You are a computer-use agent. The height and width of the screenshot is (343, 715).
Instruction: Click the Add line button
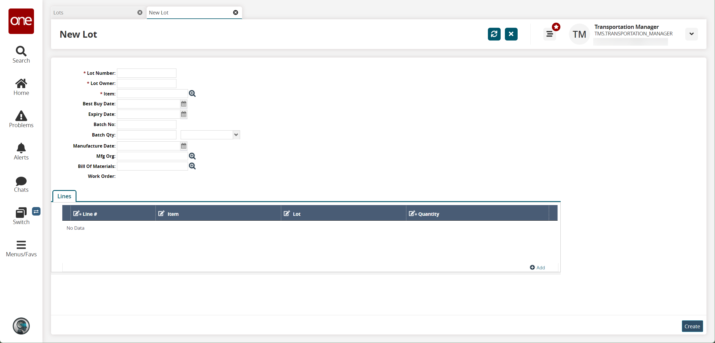click(x=539, y=267)
